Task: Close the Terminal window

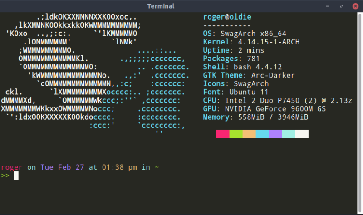Action: (355, 6)
